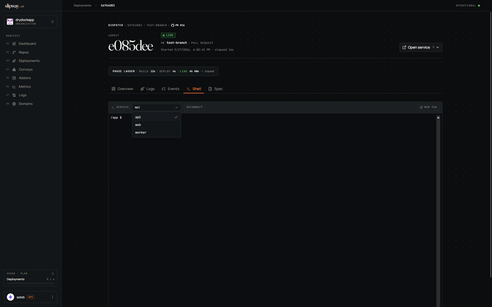Click the Deployments usage progress bar
The image size is (492, 307).
click(x=30, y=283)
